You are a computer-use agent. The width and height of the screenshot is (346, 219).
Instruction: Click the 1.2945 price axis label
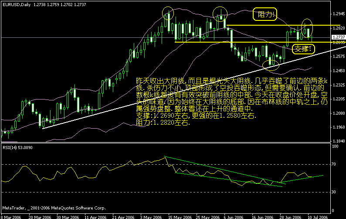pos(339,14)
